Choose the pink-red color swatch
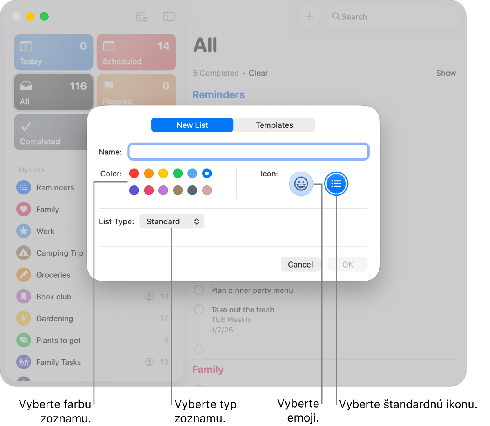 (x=149, y=190)
